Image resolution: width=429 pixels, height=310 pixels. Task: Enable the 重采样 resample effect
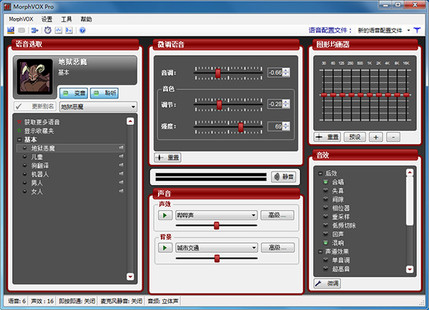[x=325, y=216]
